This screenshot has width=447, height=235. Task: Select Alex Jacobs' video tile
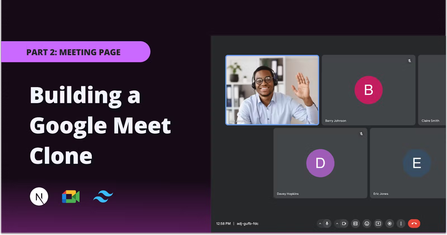[x=272, y=90]
